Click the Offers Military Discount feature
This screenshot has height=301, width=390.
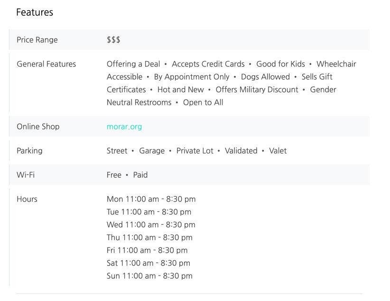pyautogui.click(x=257, y=90)
